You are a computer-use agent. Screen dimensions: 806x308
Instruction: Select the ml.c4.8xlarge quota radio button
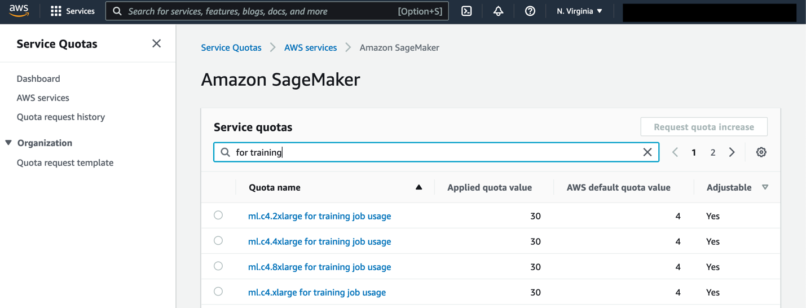pos(218,266)
